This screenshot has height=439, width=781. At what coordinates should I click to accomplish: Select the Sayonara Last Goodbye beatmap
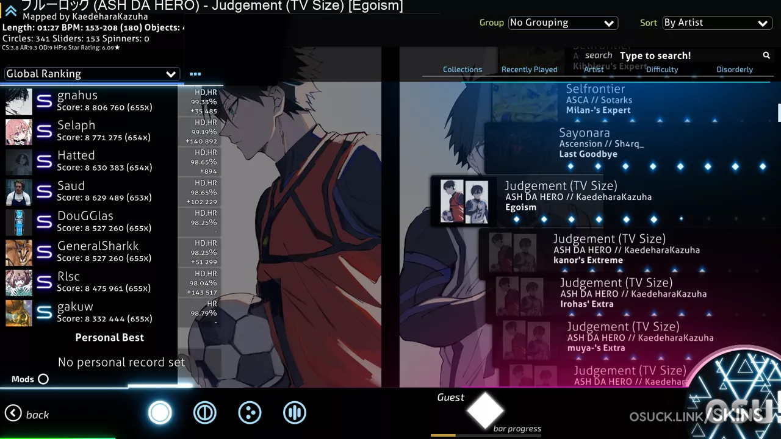pyautogui.click(x=633, y=149)
